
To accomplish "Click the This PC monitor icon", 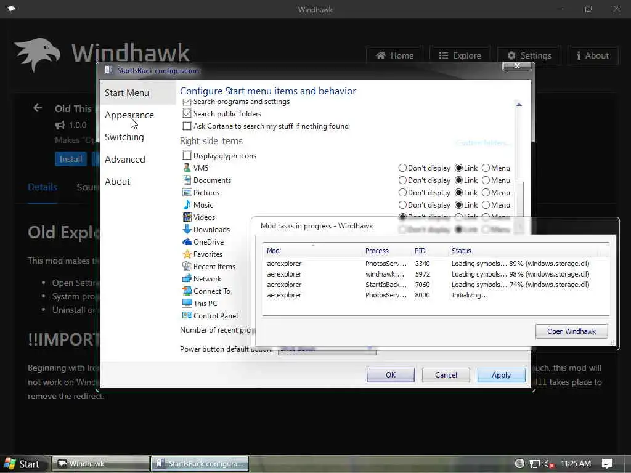I will (187, 303).
